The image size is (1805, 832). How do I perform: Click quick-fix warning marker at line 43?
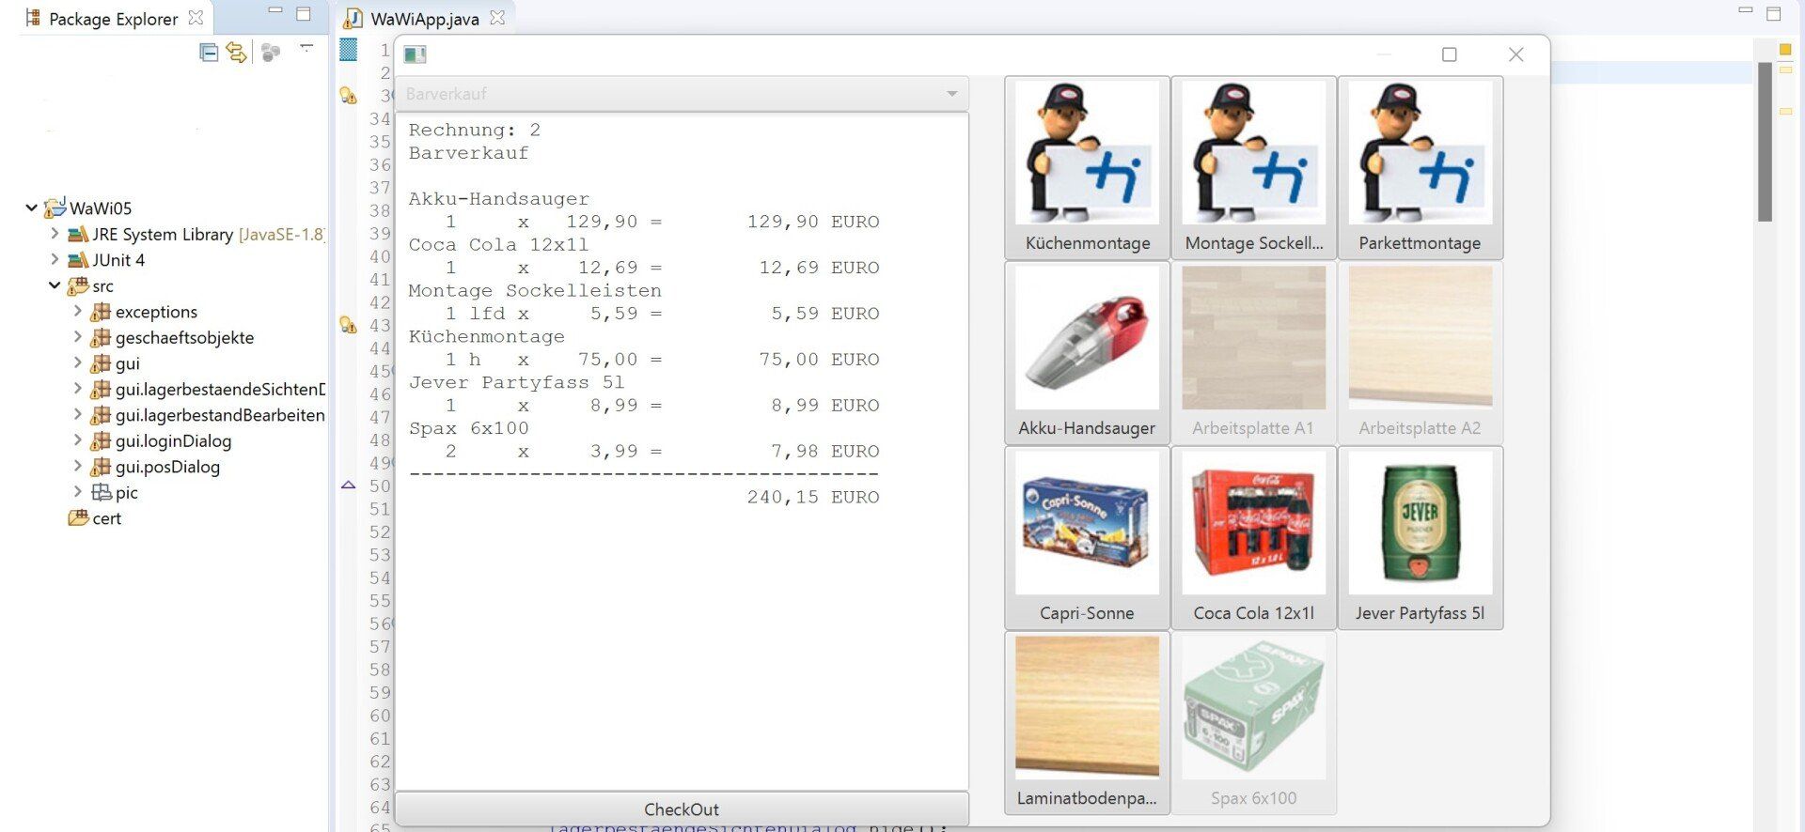(348, 326)
